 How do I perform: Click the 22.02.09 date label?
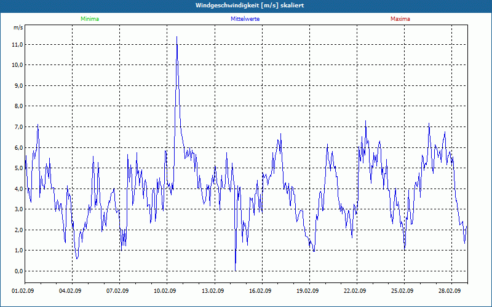[355, 290]
